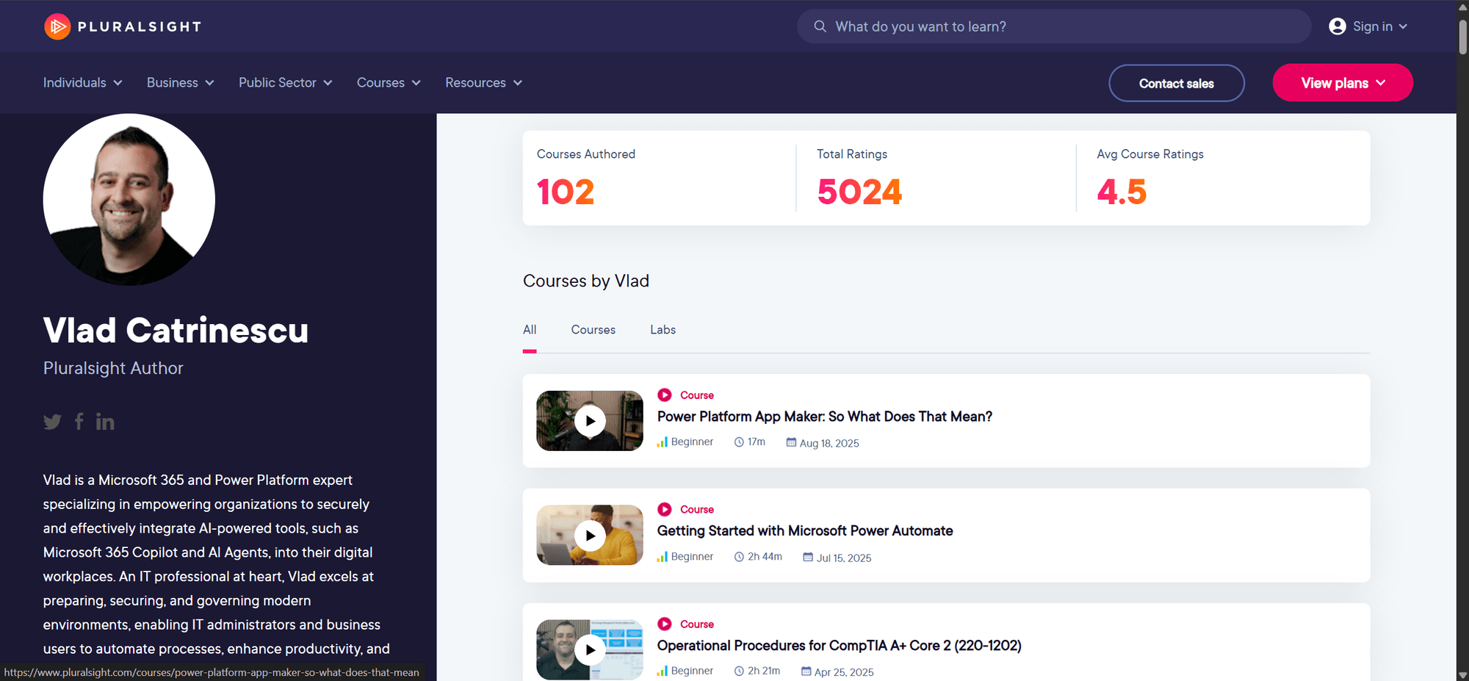Image resolution: width=1469 pixels, height=681 pixels.
Task: Click calendar icon next to Jul 15, 2025
Action: point(808,557)
